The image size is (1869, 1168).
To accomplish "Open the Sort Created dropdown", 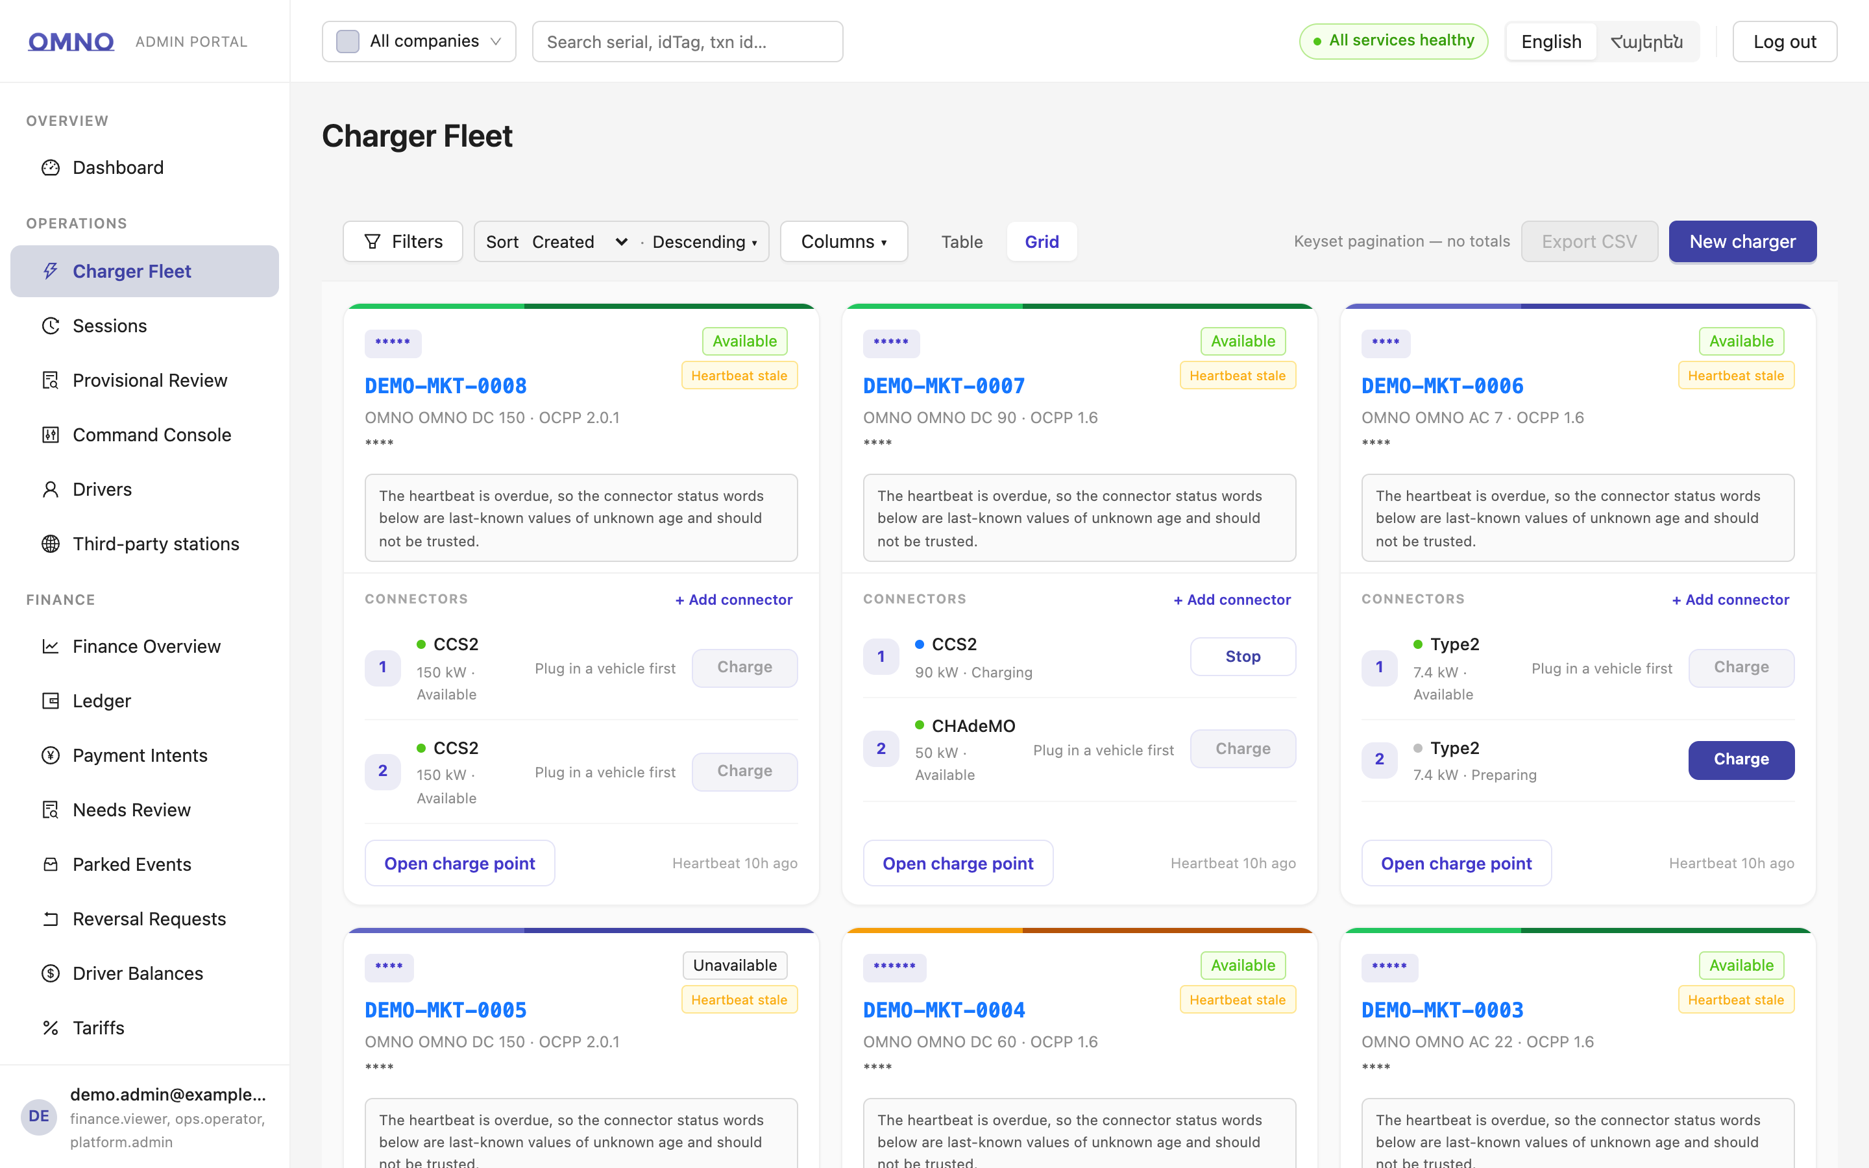I will 580,242.
